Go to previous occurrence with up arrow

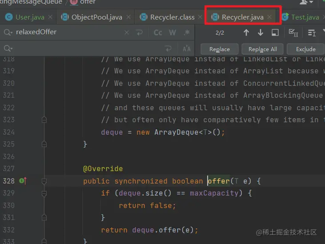(246, 32)
